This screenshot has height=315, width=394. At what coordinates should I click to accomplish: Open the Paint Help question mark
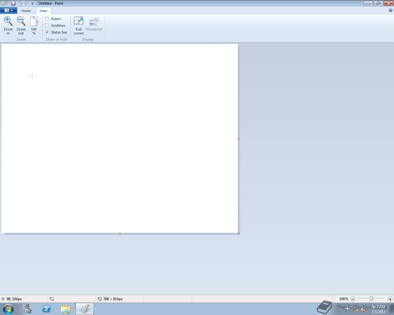click(391, 10)
